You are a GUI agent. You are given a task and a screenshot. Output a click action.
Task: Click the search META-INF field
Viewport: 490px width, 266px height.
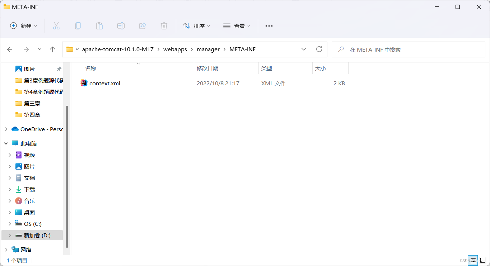pyautogui.click(x=409, y=49)
